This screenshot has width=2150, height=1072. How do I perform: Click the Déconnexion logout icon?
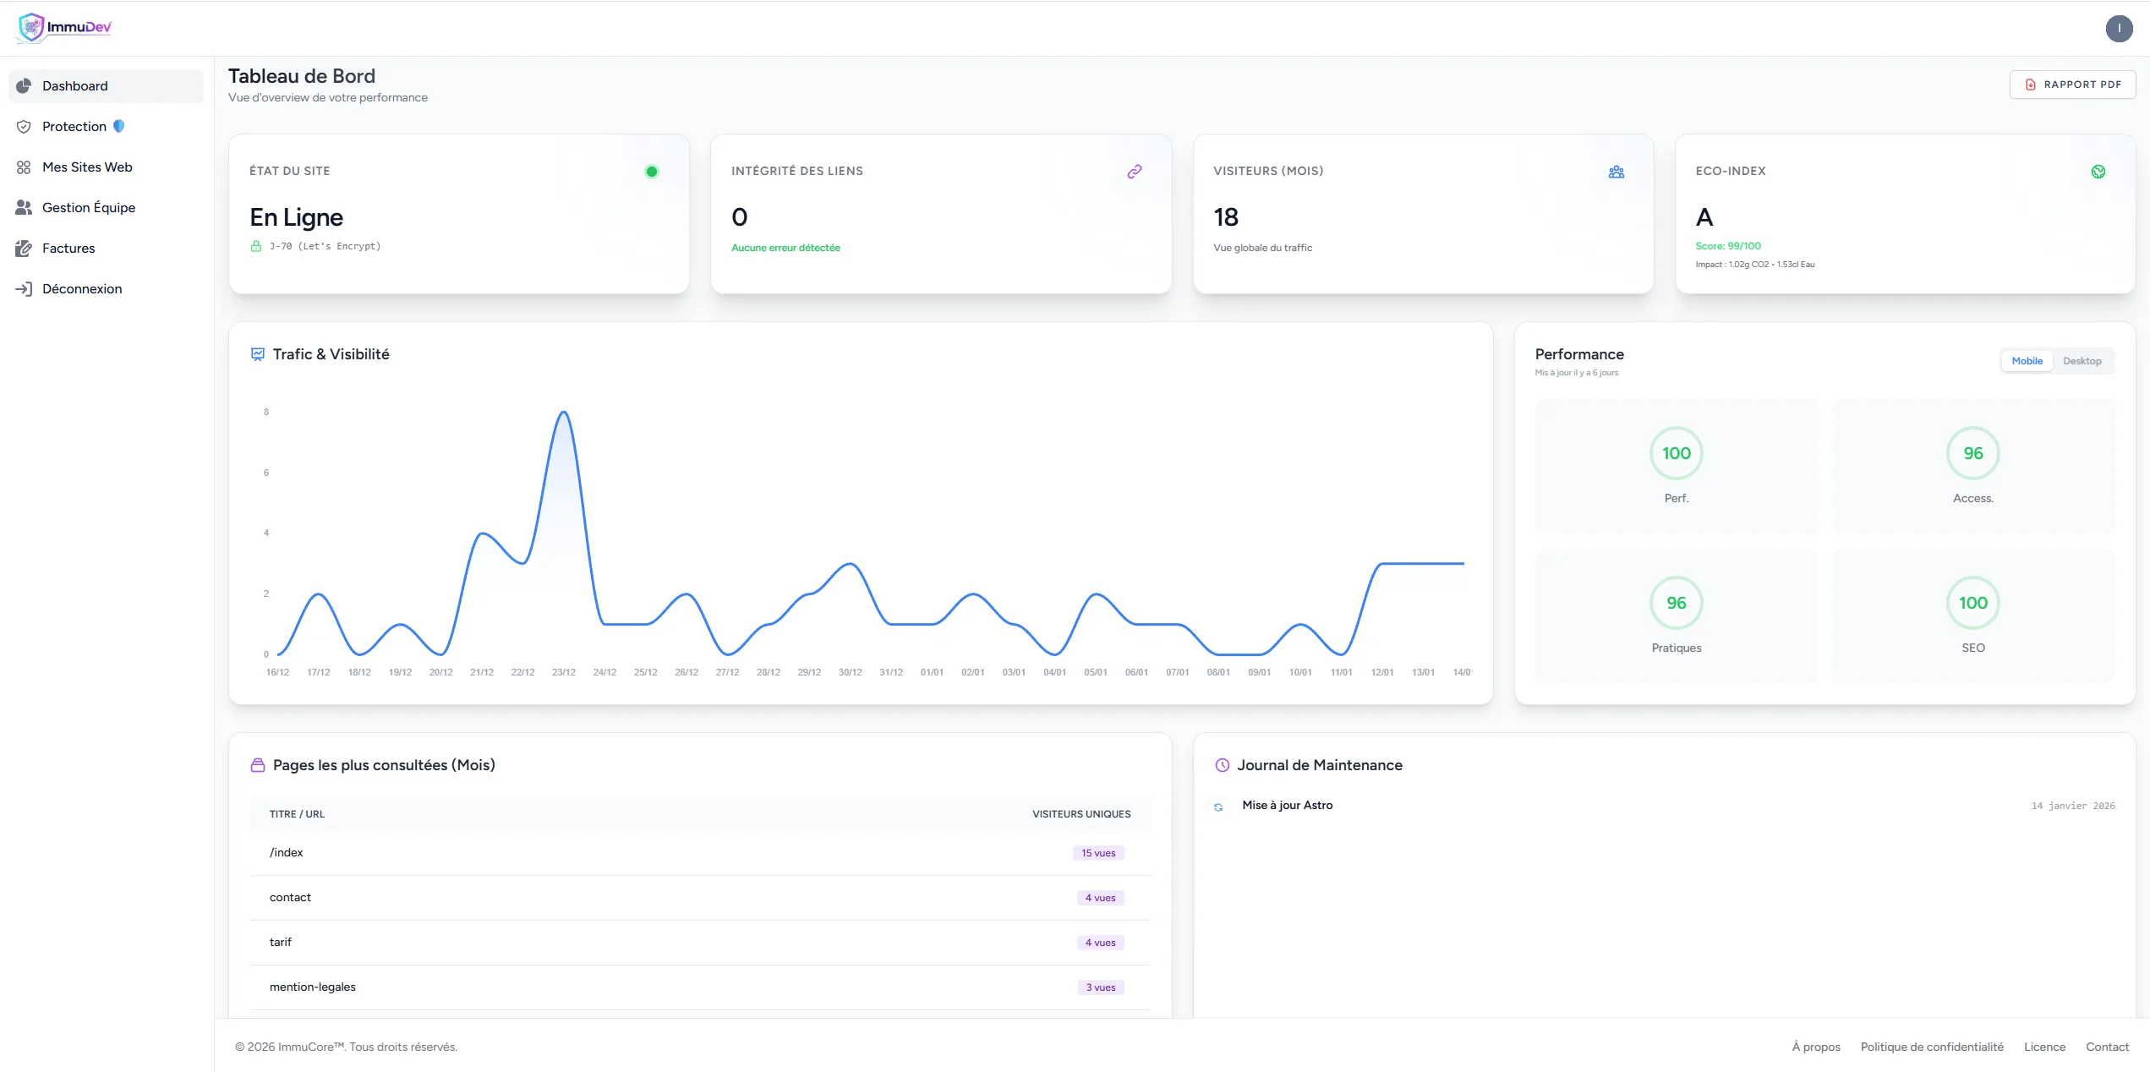pos(24,288)
